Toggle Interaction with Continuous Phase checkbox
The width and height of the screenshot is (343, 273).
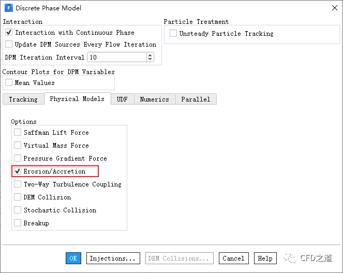(x=9, y=33)
